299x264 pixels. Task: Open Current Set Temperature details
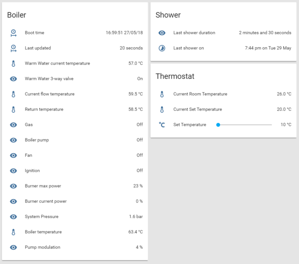(198, 109)
